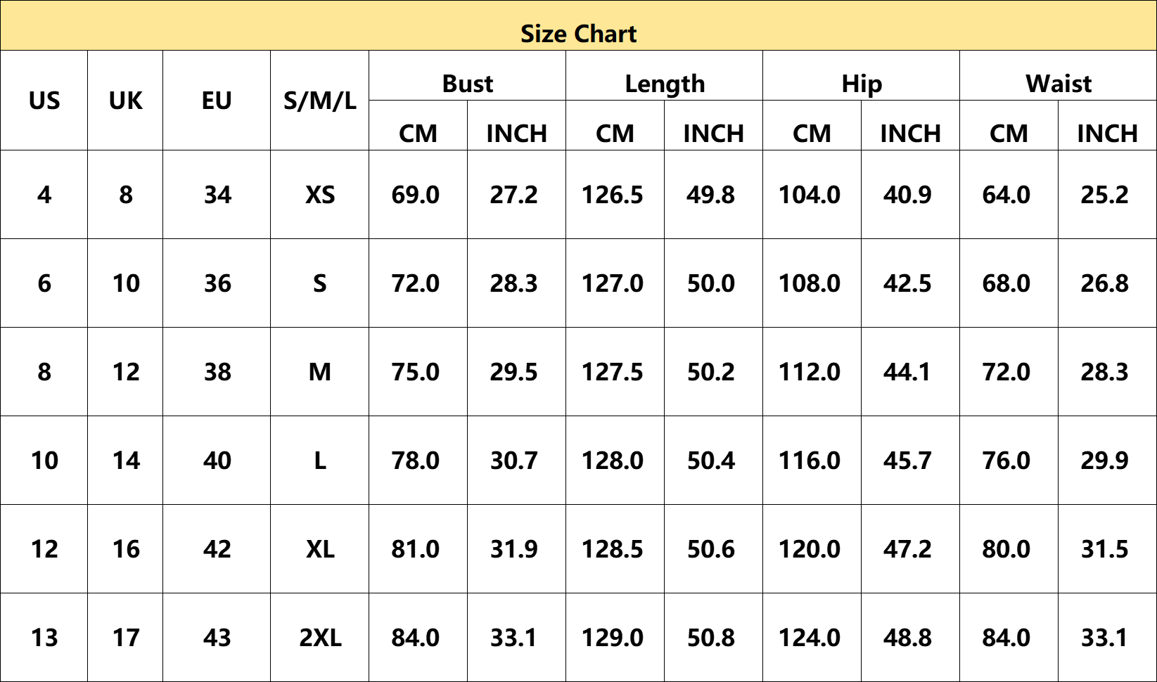Select the bust 69.0 cm cell
Screen dimensions: 1157x682
tap(418, 195)
